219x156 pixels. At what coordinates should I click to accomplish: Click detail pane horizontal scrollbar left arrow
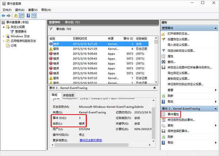click(53, 145)
